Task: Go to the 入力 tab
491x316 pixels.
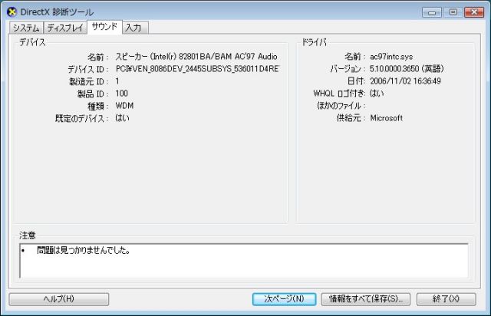Action: pos(133,28)
